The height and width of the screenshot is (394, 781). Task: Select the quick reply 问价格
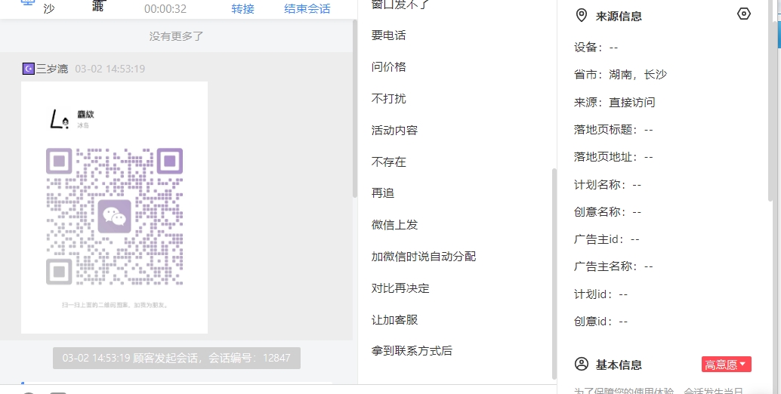pyautogui.click(x=388, y=66)
